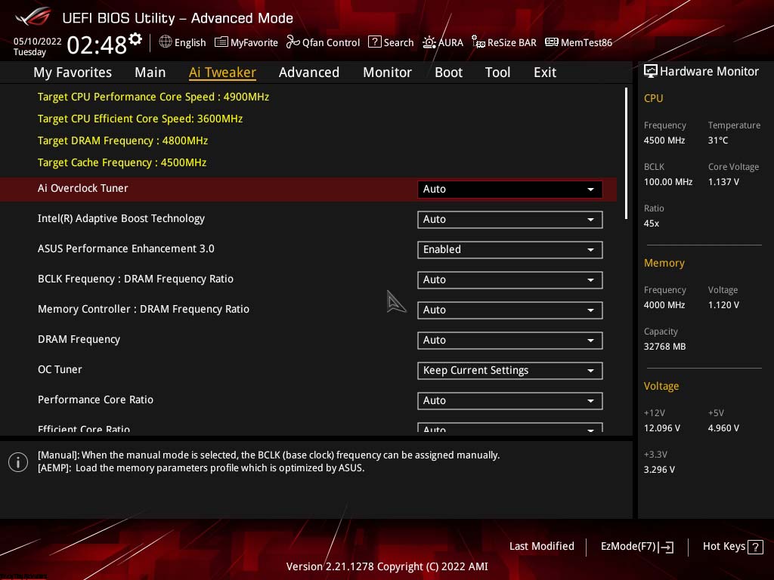Screen dimensions: 774x580
Task: Open Qfan Control text button
Action: 331,43
